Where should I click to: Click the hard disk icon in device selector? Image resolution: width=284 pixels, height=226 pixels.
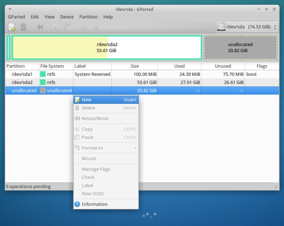click(221, 27)
